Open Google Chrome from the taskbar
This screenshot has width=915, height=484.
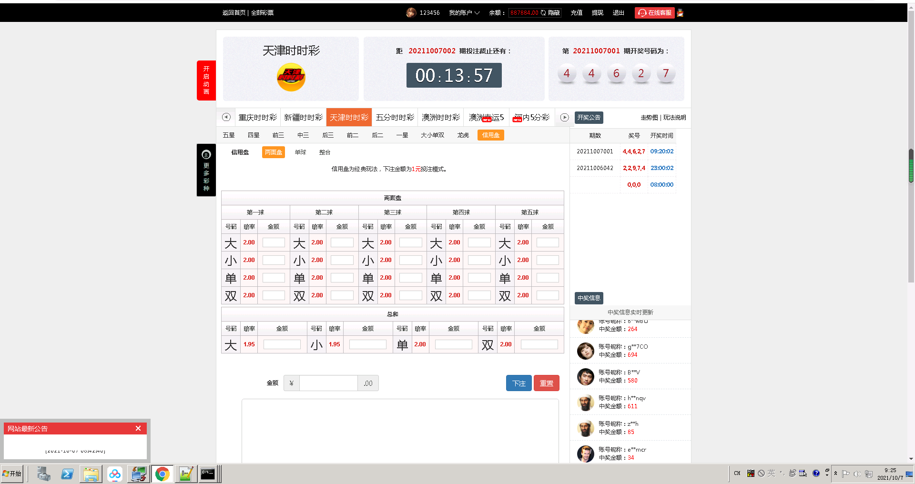(x=162, y=474)
